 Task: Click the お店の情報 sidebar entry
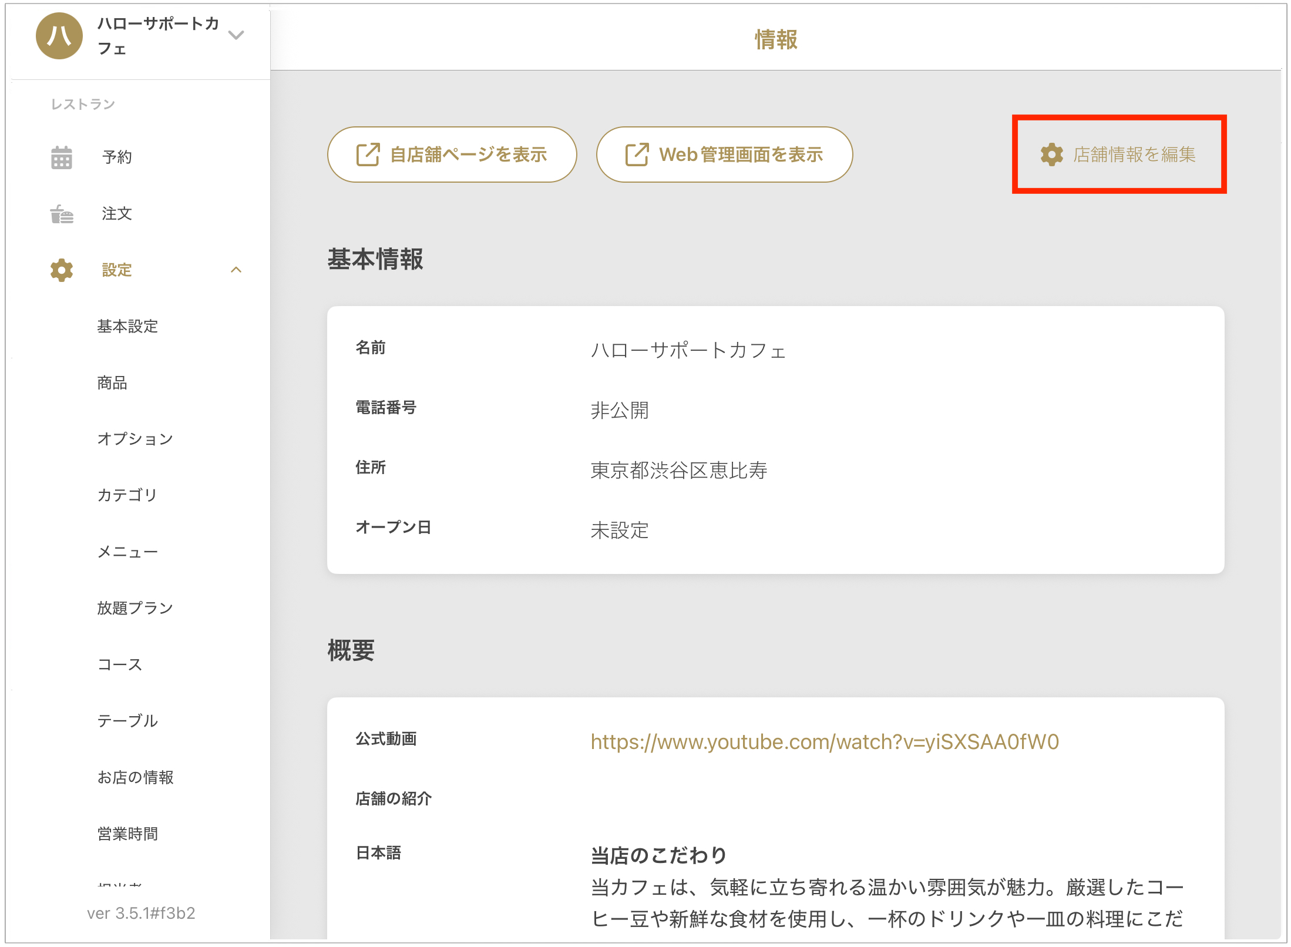click(135, 777)
